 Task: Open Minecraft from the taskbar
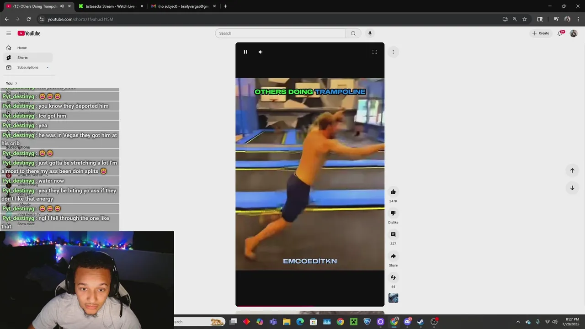pyautogui.click(x=353, y=322)
